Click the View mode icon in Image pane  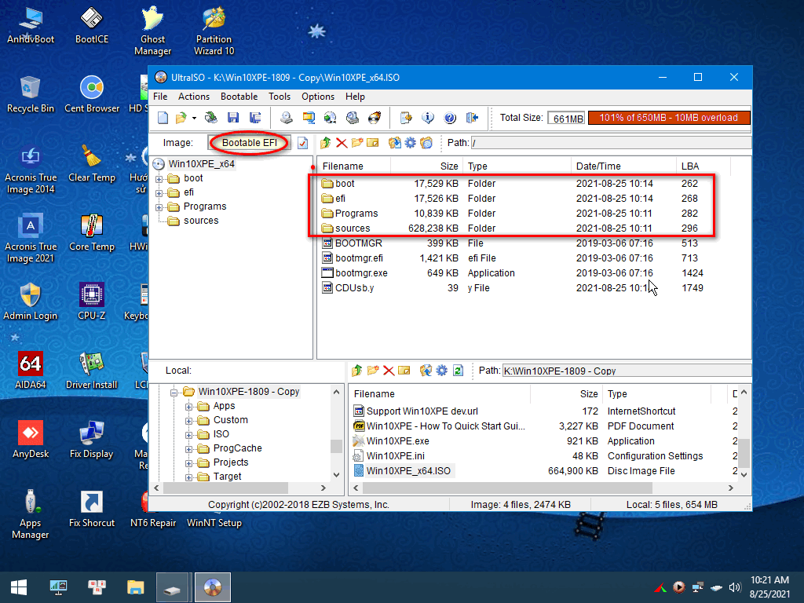[x=426, y=143]
